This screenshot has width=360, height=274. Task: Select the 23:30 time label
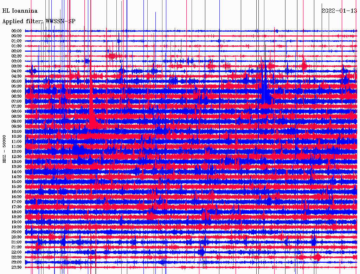point(17,267)
